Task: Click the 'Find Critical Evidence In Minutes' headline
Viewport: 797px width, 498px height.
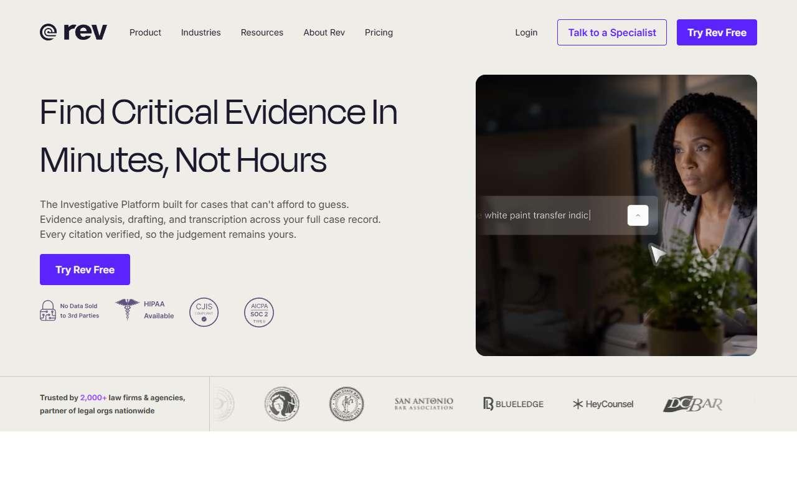Action: 219,136
